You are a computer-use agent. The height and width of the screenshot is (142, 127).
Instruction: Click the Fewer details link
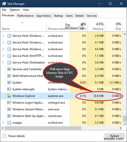(17, 136)
